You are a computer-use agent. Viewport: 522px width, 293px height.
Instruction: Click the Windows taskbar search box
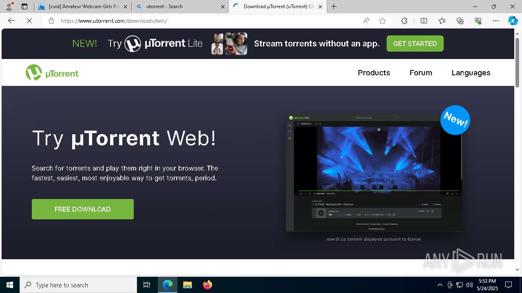(x=78, y=285)
